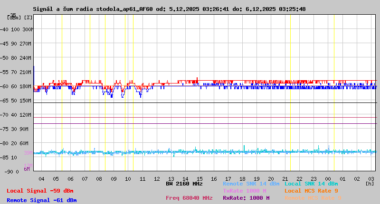The image size is (380, 204).
Task: Click the TxRate 1000 M legend entry
Action: pos(244,191)
